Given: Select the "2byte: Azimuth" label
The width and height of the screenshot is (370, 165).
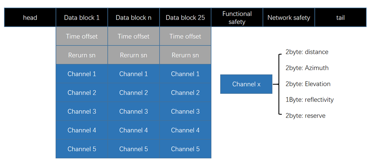Looking at the screenshot, I should pyautogui.click(x=307, y=68).
